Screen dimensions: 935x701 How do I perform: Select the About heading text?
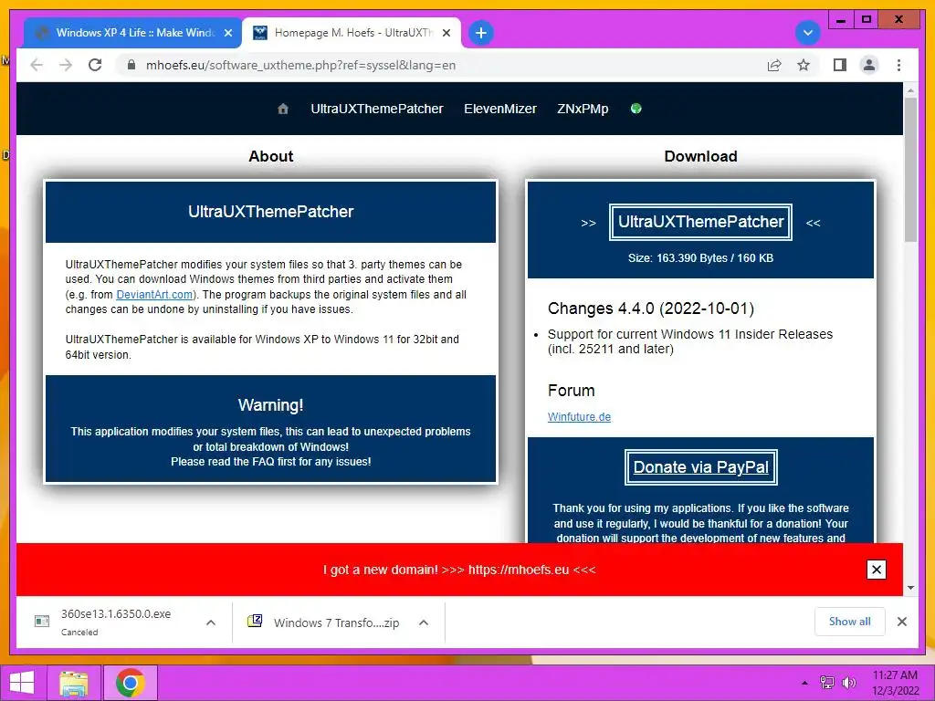(270, 156)
